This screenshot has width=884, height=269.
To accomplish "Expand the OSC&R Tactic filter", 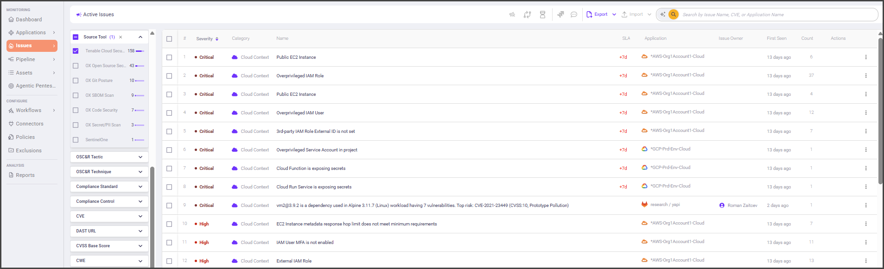I will pyautogui.click(x=109, y=157).
